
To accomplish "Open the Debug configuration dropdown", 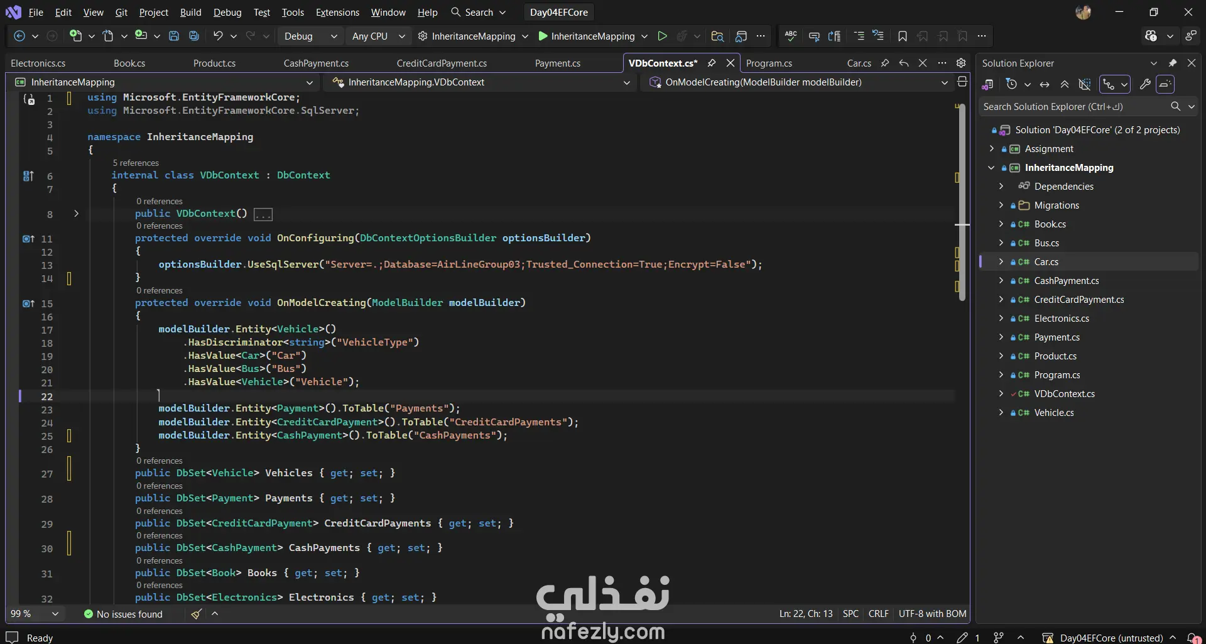I will [x=310, y=36].
